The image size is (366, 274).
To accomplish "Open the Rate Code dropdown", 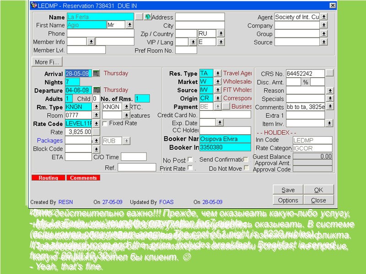I will 96,123.
